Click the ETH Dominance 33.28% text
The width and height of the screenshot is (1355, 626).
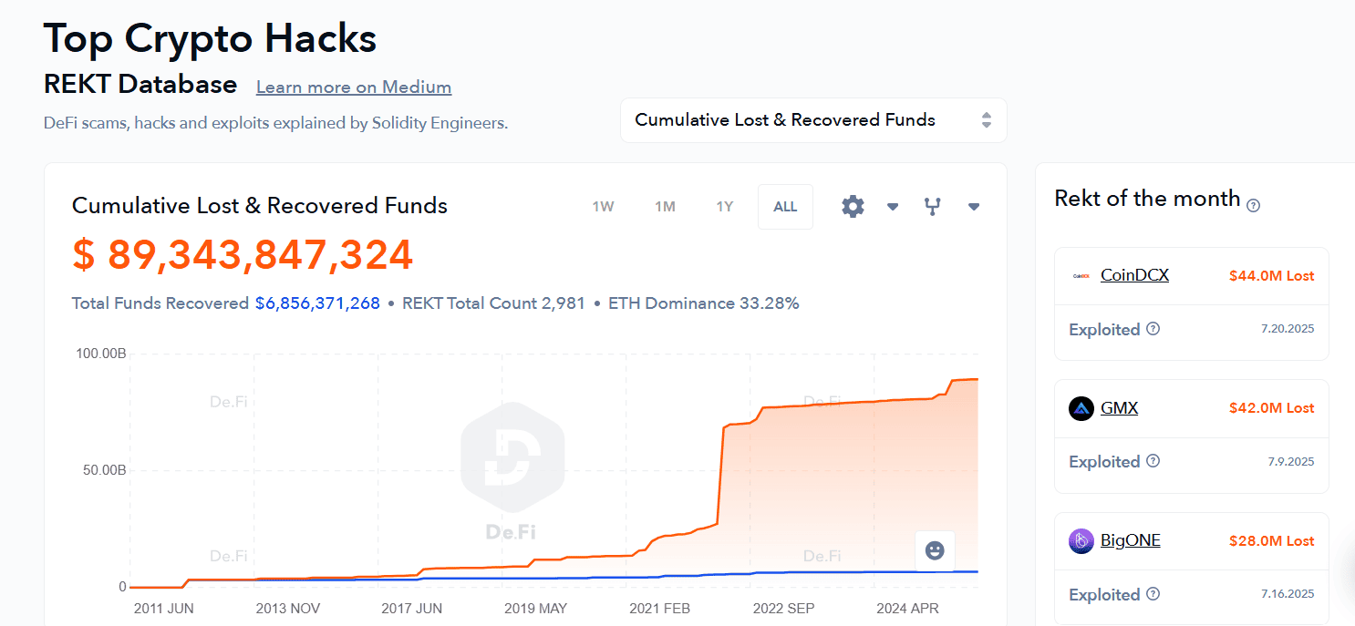[704, 303]
